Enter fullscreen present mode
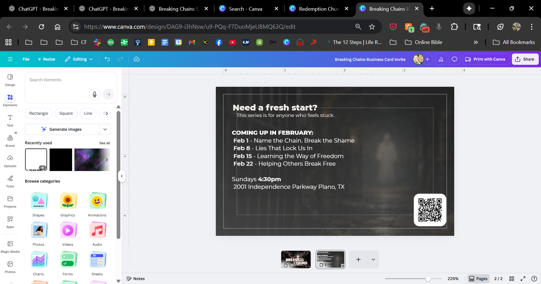Image resolution: width=541 pixels, height=284 pixels. click(x=523, y=279)
